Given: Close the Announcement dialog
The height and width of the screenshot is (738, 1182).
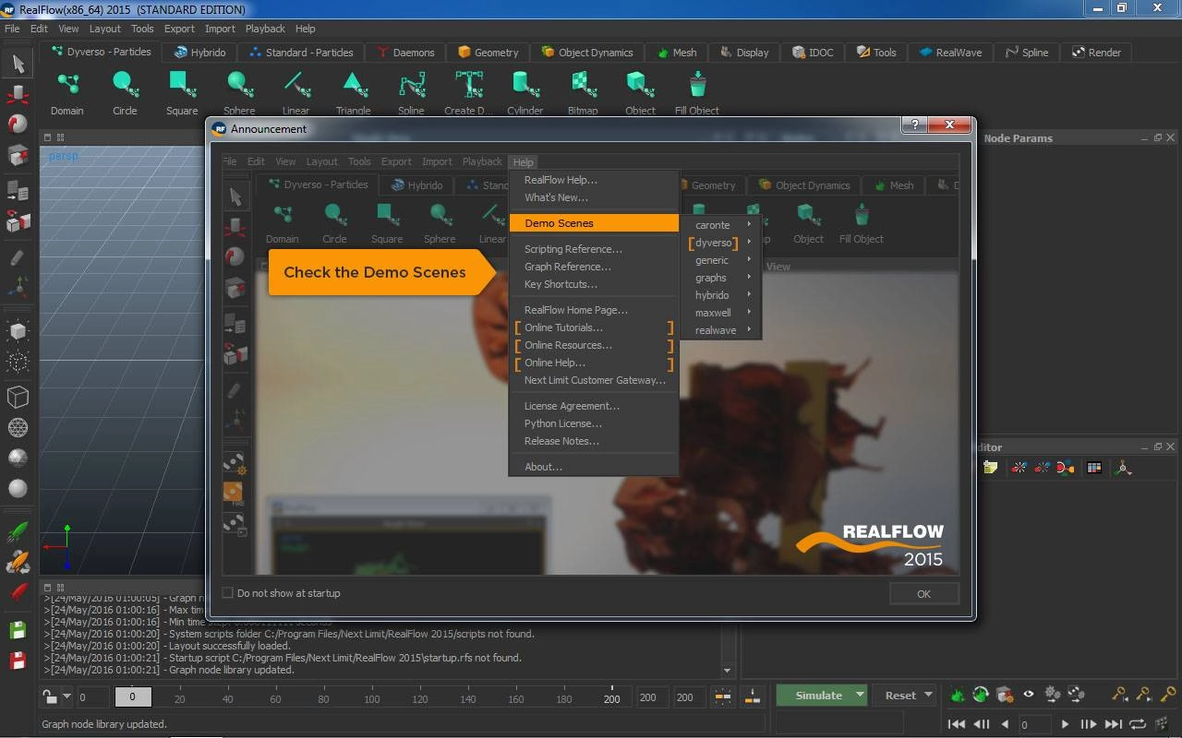Looking at the screenshot, I should tap(949, 125).
